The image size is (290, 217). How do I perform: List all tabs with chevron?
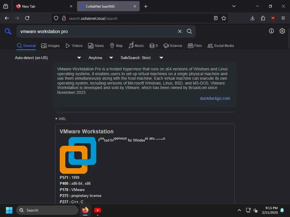pos(234,6)
